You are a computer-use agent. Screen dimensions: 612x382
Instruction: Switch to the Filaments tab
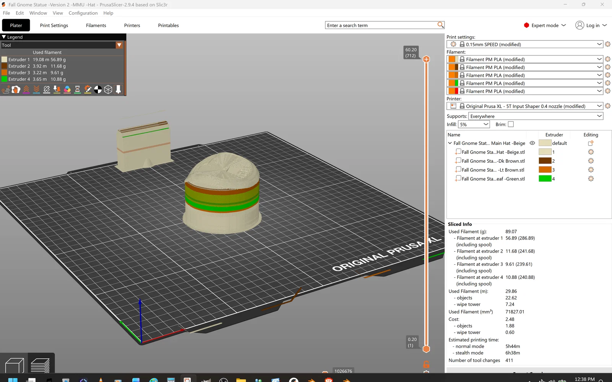[x=96, y=25]
